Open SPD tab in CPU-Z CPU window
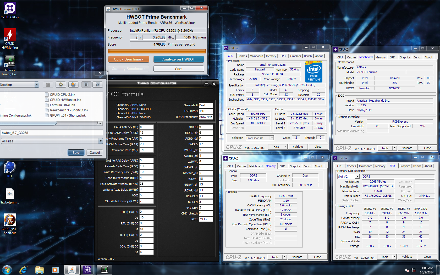The width and height of the screenshot is (440, 275). click(x=283, y=56)
